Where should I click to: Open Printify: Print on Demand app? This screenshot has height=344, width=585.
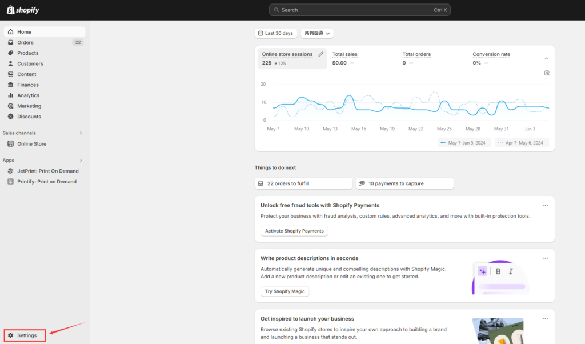click(45, 182)
